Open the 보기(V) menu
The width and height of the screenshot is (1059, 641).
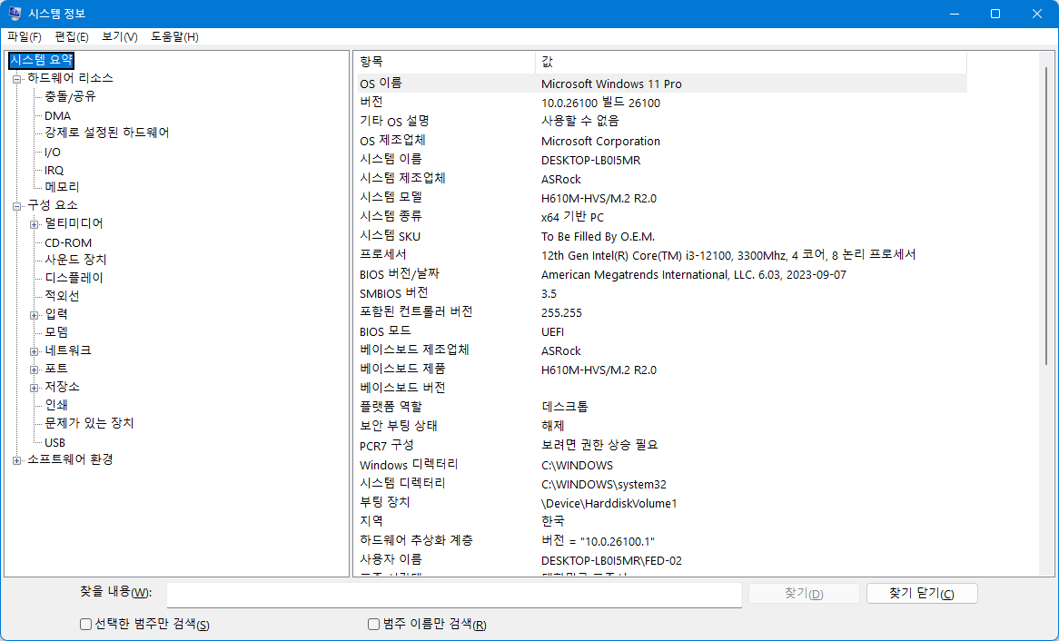(120, 36)
